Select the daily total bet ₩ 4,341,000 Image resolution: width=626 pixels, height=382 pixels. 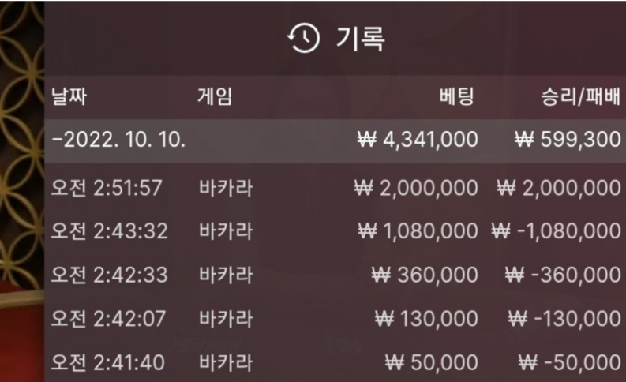click(418, 140)
